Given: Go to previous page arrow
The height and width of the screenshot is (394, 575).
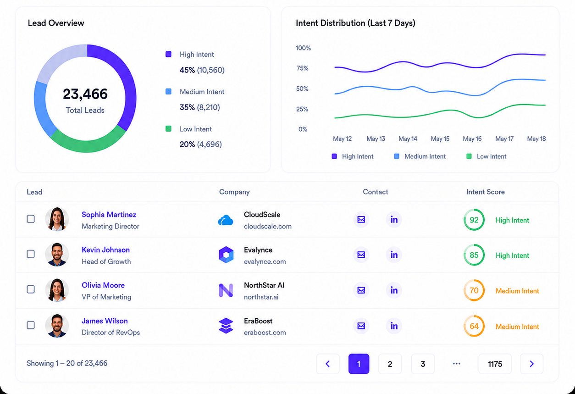Looking at the screenshot, I should [x=328, y=364].
